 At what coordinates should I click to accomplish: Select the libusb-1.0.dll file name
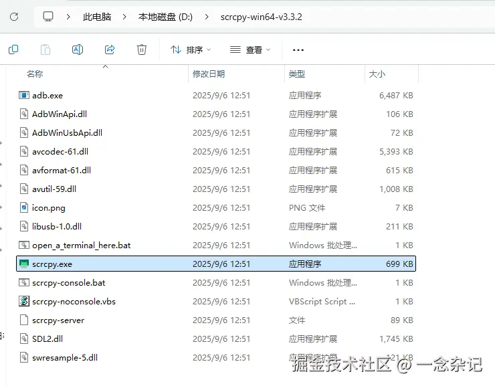click(57, 226)
